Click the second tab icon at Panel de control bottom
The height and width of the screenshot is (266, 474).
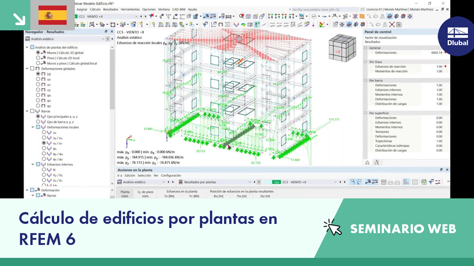pos(376,163)
